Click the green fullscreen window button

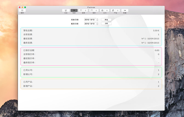click(25, 7)
